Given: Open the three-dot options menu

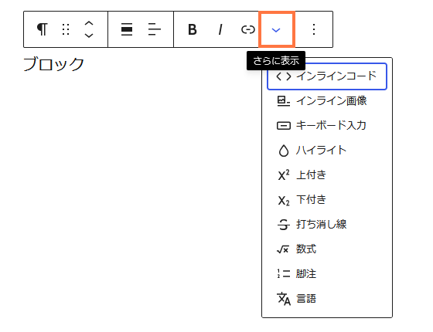Looking at the screenshot, I should tap(314, 29).
